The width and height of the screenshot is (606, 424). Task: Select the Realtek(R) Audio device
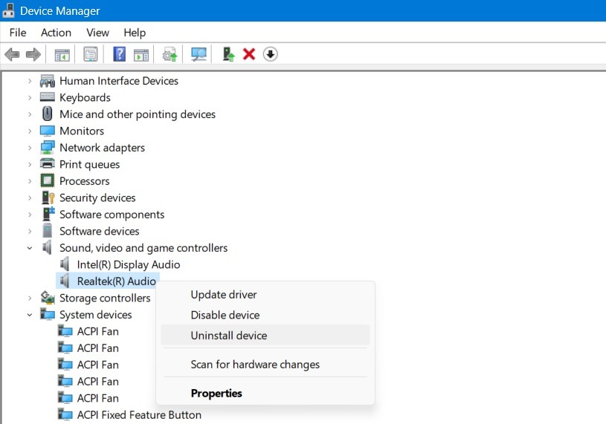point(116,281)
